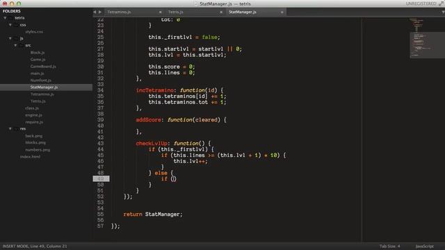Open back.png from the sidebar
Viewport: 445px width, 250px height.
tap(34, 136)
